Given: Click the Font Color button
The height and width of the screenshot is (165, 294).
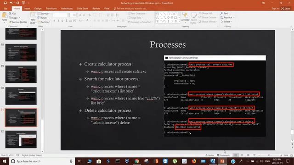Looking at the screenshot, I should pos(88,21).
